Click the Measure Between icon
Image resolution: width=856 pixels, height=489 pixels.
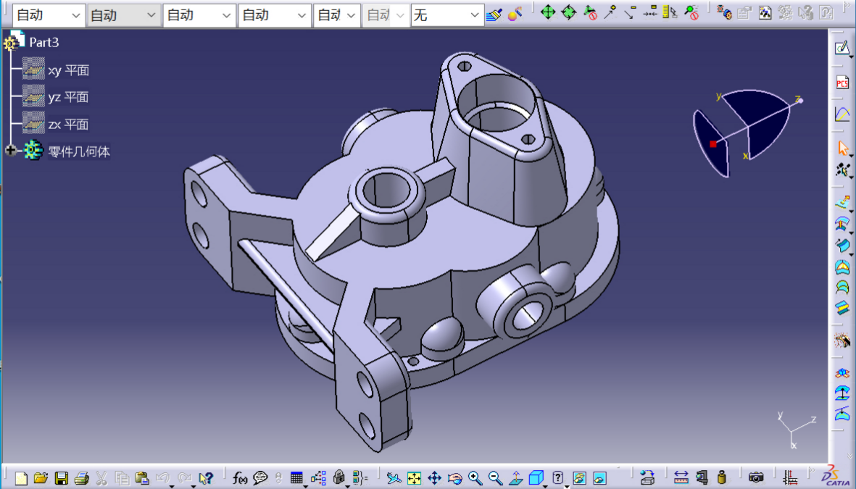coord(681,478)
